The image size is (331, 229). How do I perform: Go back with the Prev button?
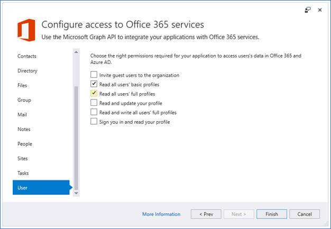pos(206,214)
